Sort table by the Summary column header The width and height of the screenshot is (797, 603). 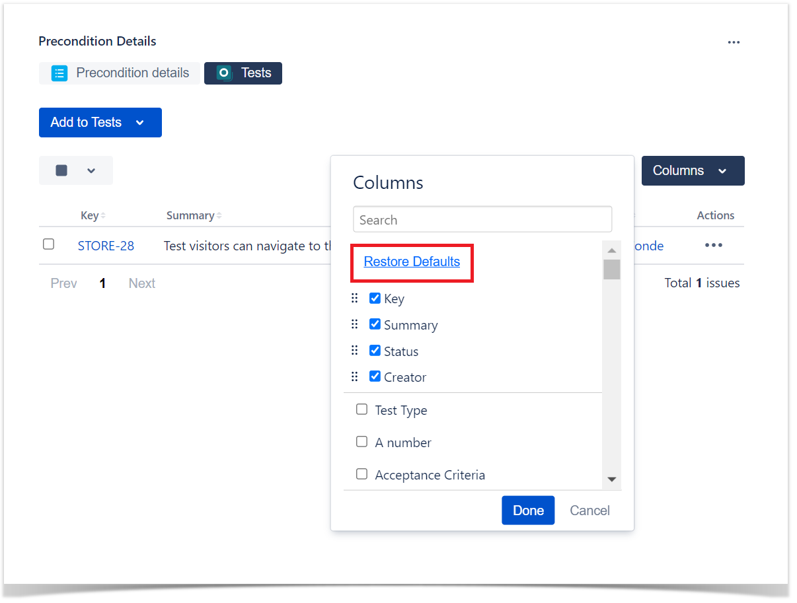[x=194, y=215]
